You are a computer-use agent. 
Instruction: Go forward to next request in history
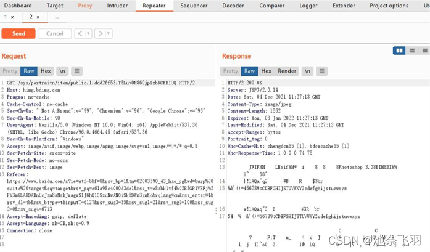click(x=101, y=33)
